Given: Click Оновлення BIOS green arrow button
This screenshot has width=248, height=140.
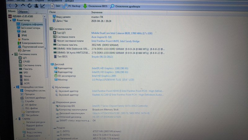Looking at the screenshot, I should 95,6.
